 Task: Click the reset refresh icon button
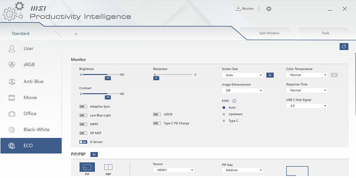[344, 47]
